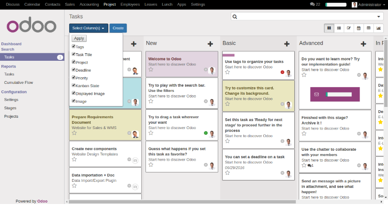
Task: Select Tasks item in Dashboard sidebar
Action: click(x=32, y=57)
